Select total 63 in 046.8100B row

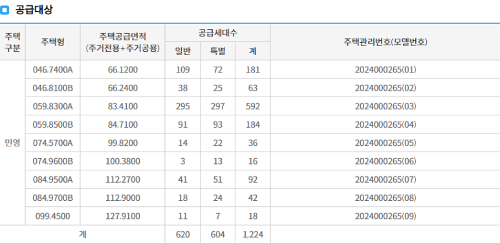click(x=253, y=88)
